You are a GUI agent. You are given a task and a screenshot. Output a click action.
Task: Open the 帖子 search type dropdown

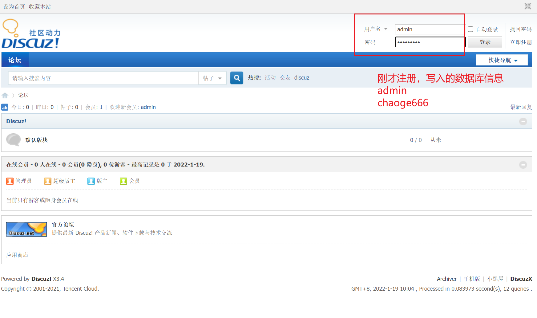tap(212, 78)
